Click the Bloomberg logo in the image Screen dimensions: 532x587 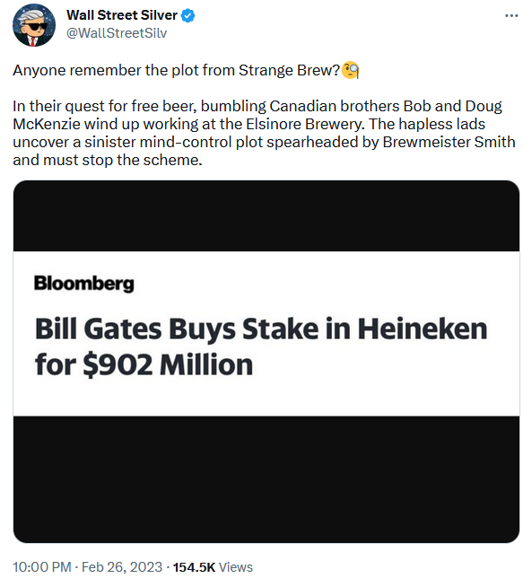tap(83, 284)
